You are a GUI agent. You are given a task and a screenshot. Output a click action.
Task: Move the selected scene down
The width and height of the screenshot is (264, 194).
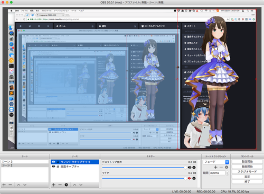[25, 184]
